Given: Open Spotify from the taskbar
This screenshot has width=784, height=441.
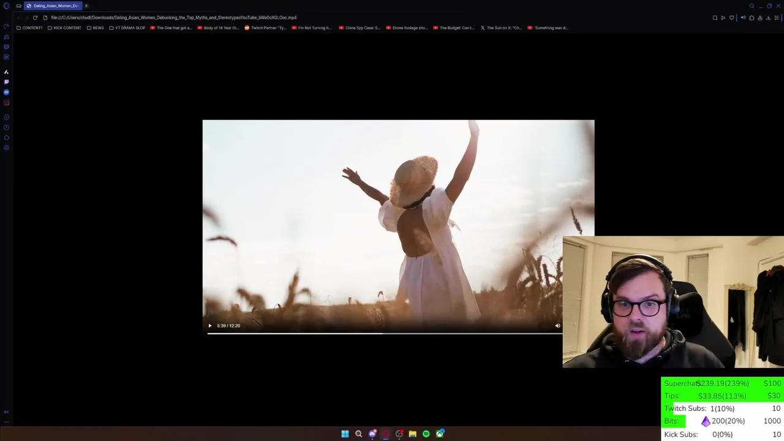Looking at the screenshot, I should [x=426, y=434].
